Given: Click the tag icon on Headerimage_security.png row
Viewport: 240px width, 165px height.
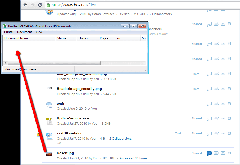Looking at the screenshot, I should click(x=216, y=89).
